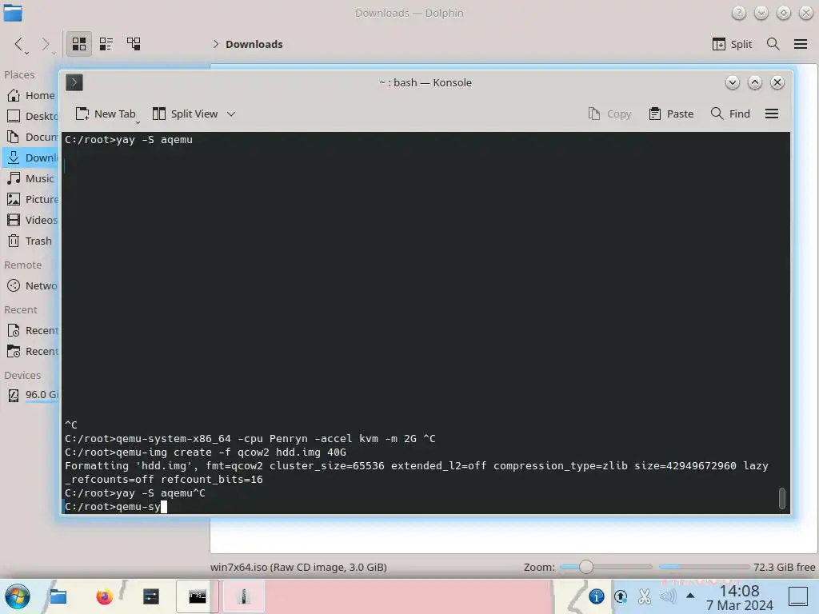This screenshot has height=614, width=819.
Task: Click the Konsole terminal icon in title bar
Action: (74, 82)
